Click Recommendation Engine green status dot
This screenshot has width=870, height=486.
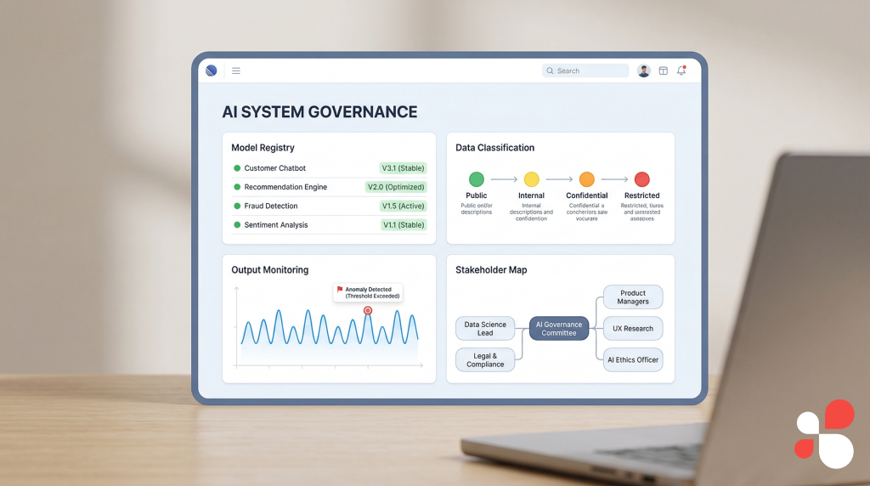coord(237,187)
